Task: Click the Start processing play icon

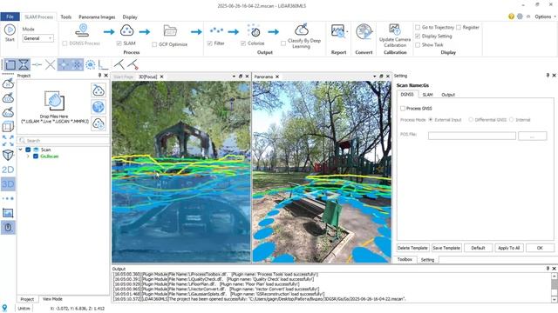Action: tap(10, 30)
